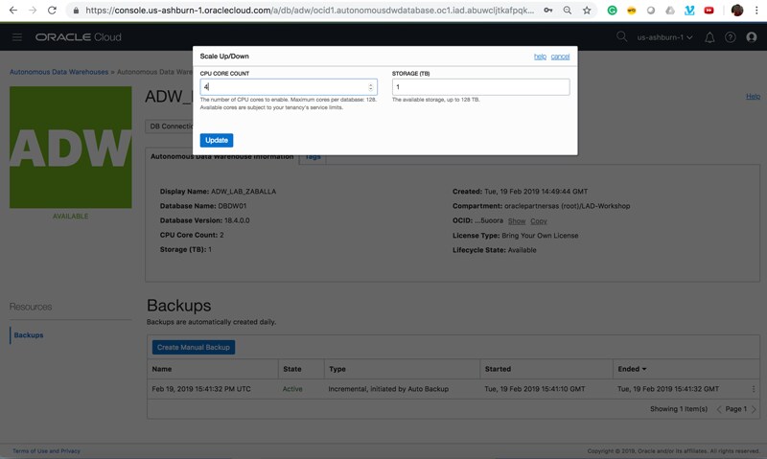Select Backups in the Resources sidebar
The image size is (767, 459).
click(x=29, y=335)
